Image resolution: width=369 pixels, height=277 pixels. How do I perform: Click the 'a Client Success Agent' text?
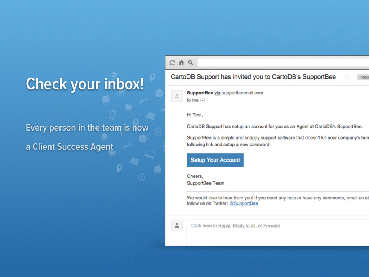pyautogui.click(x=70, y=147)
